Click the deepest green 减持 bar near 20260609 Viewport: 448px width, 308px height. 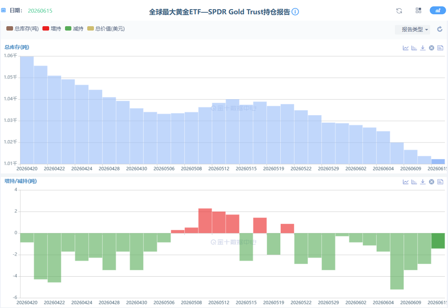coord(397,261)
